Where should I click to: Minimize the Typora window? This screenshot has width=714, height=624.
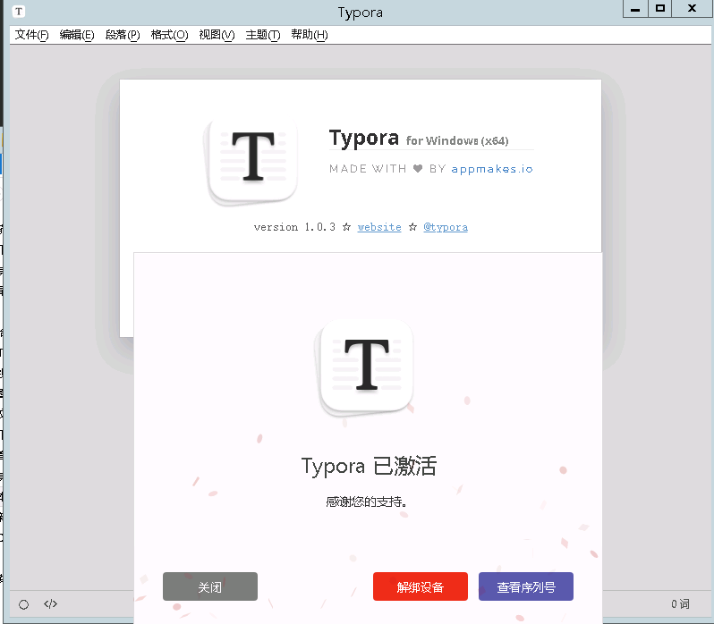[635, 9]
